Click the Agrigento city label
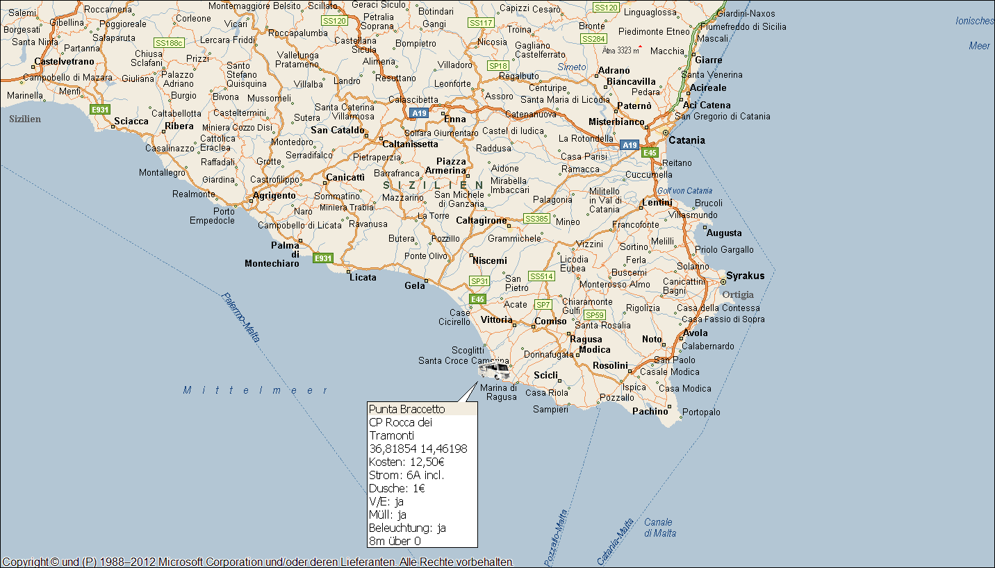The height and width of the screenshot is (568, 995). click(274, 195)
